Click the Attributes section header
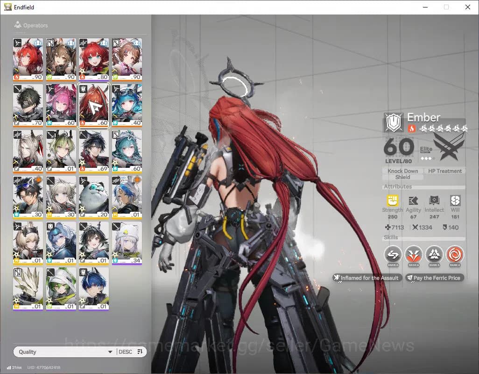The width and height of the screenshot is (479, 374). 398,187
